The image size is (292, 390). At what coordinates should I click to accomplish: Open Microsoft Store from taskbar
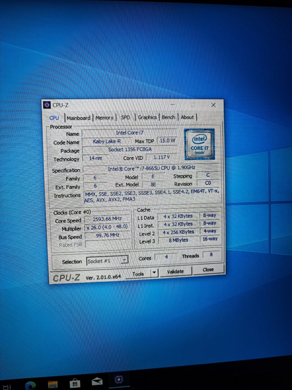coord(75,383)
